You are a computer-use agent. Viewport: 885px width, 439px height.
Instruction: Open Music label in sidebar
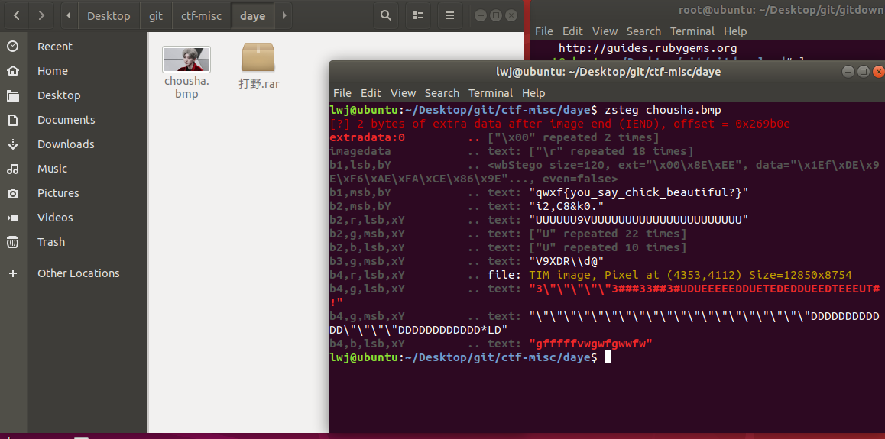pyautogui.click(x=52, y=169)
